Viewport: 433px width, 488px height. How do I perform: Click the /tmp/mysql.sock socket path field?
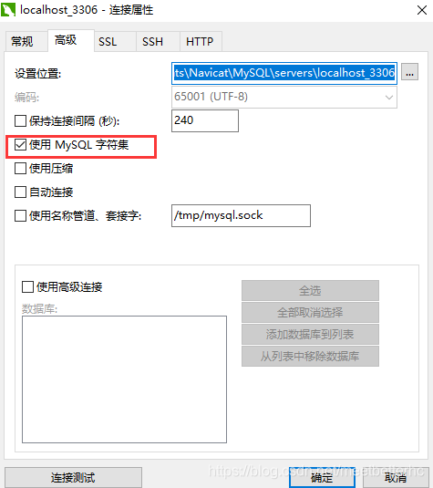point(241,215)
